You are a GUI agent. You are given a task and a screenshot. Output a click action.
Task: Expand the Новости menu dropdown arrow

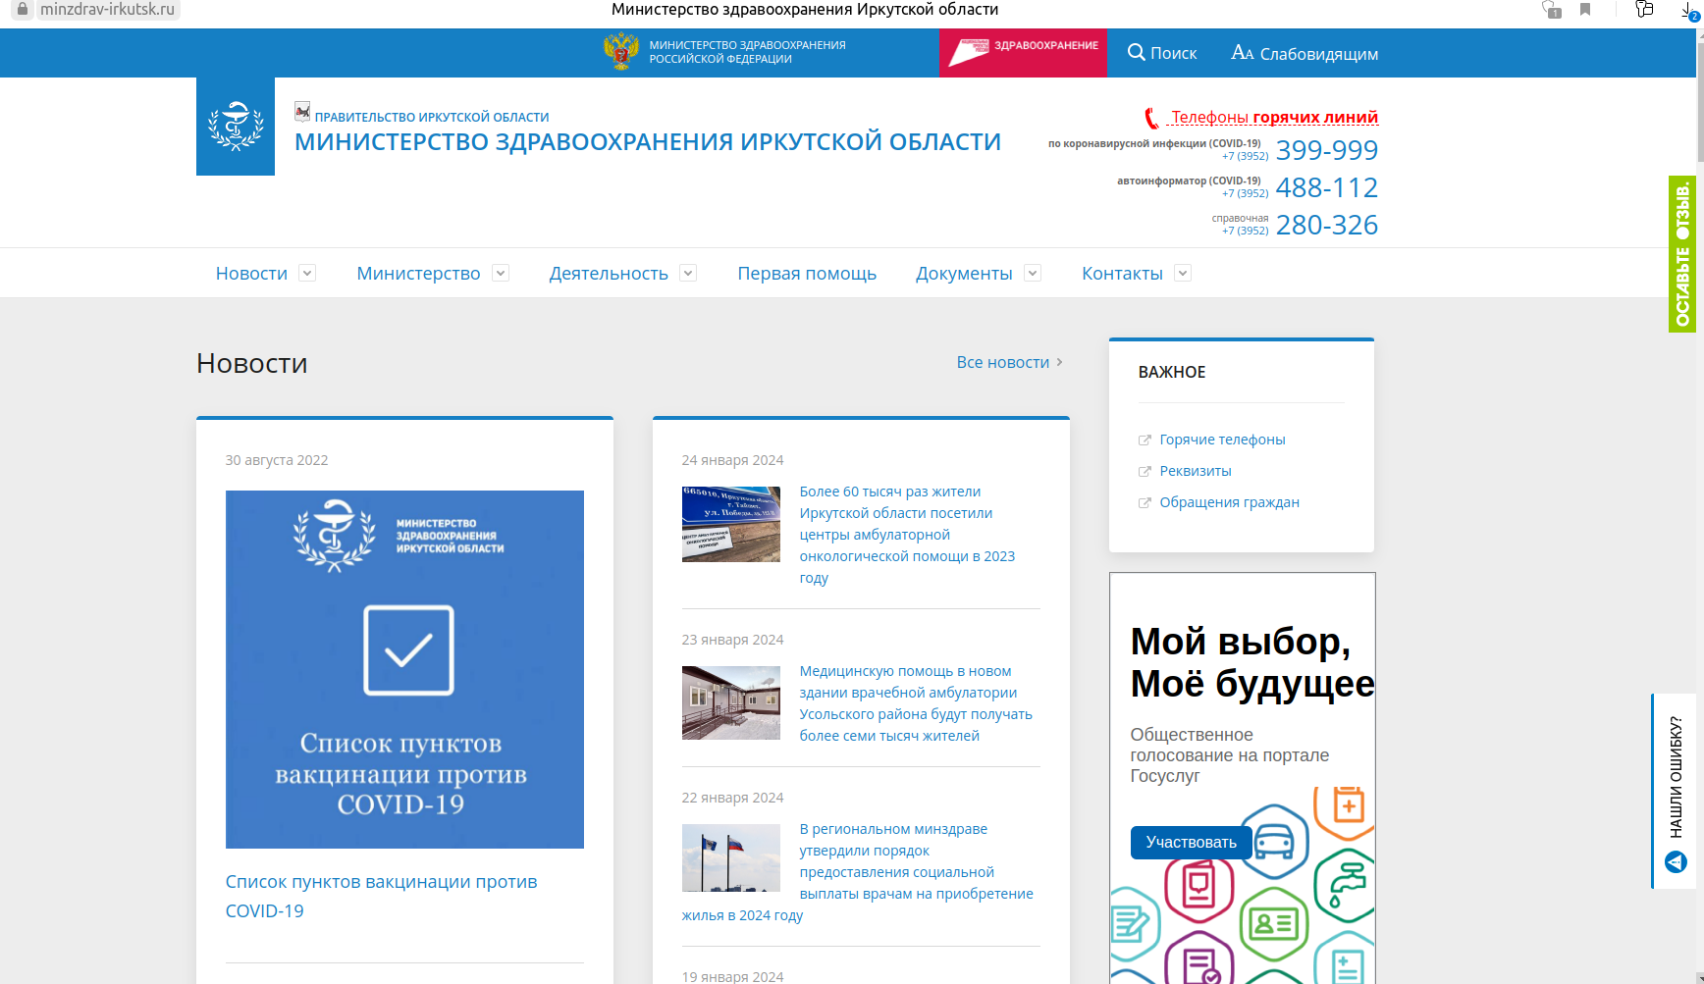click(x=307, y=273)
